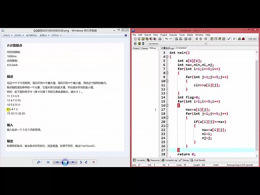The height and width of the screenshot is (195, 260).
Task: Open the 打印(P) dropdown in Photo Viewer
Action: pyautogui.click(x=19, y=35)
